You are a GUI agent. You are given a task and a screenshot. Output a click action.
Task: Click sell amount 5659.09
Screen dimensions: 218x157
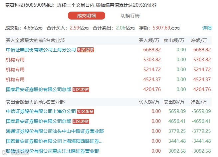pyautogui.click(x=177, y=111)
